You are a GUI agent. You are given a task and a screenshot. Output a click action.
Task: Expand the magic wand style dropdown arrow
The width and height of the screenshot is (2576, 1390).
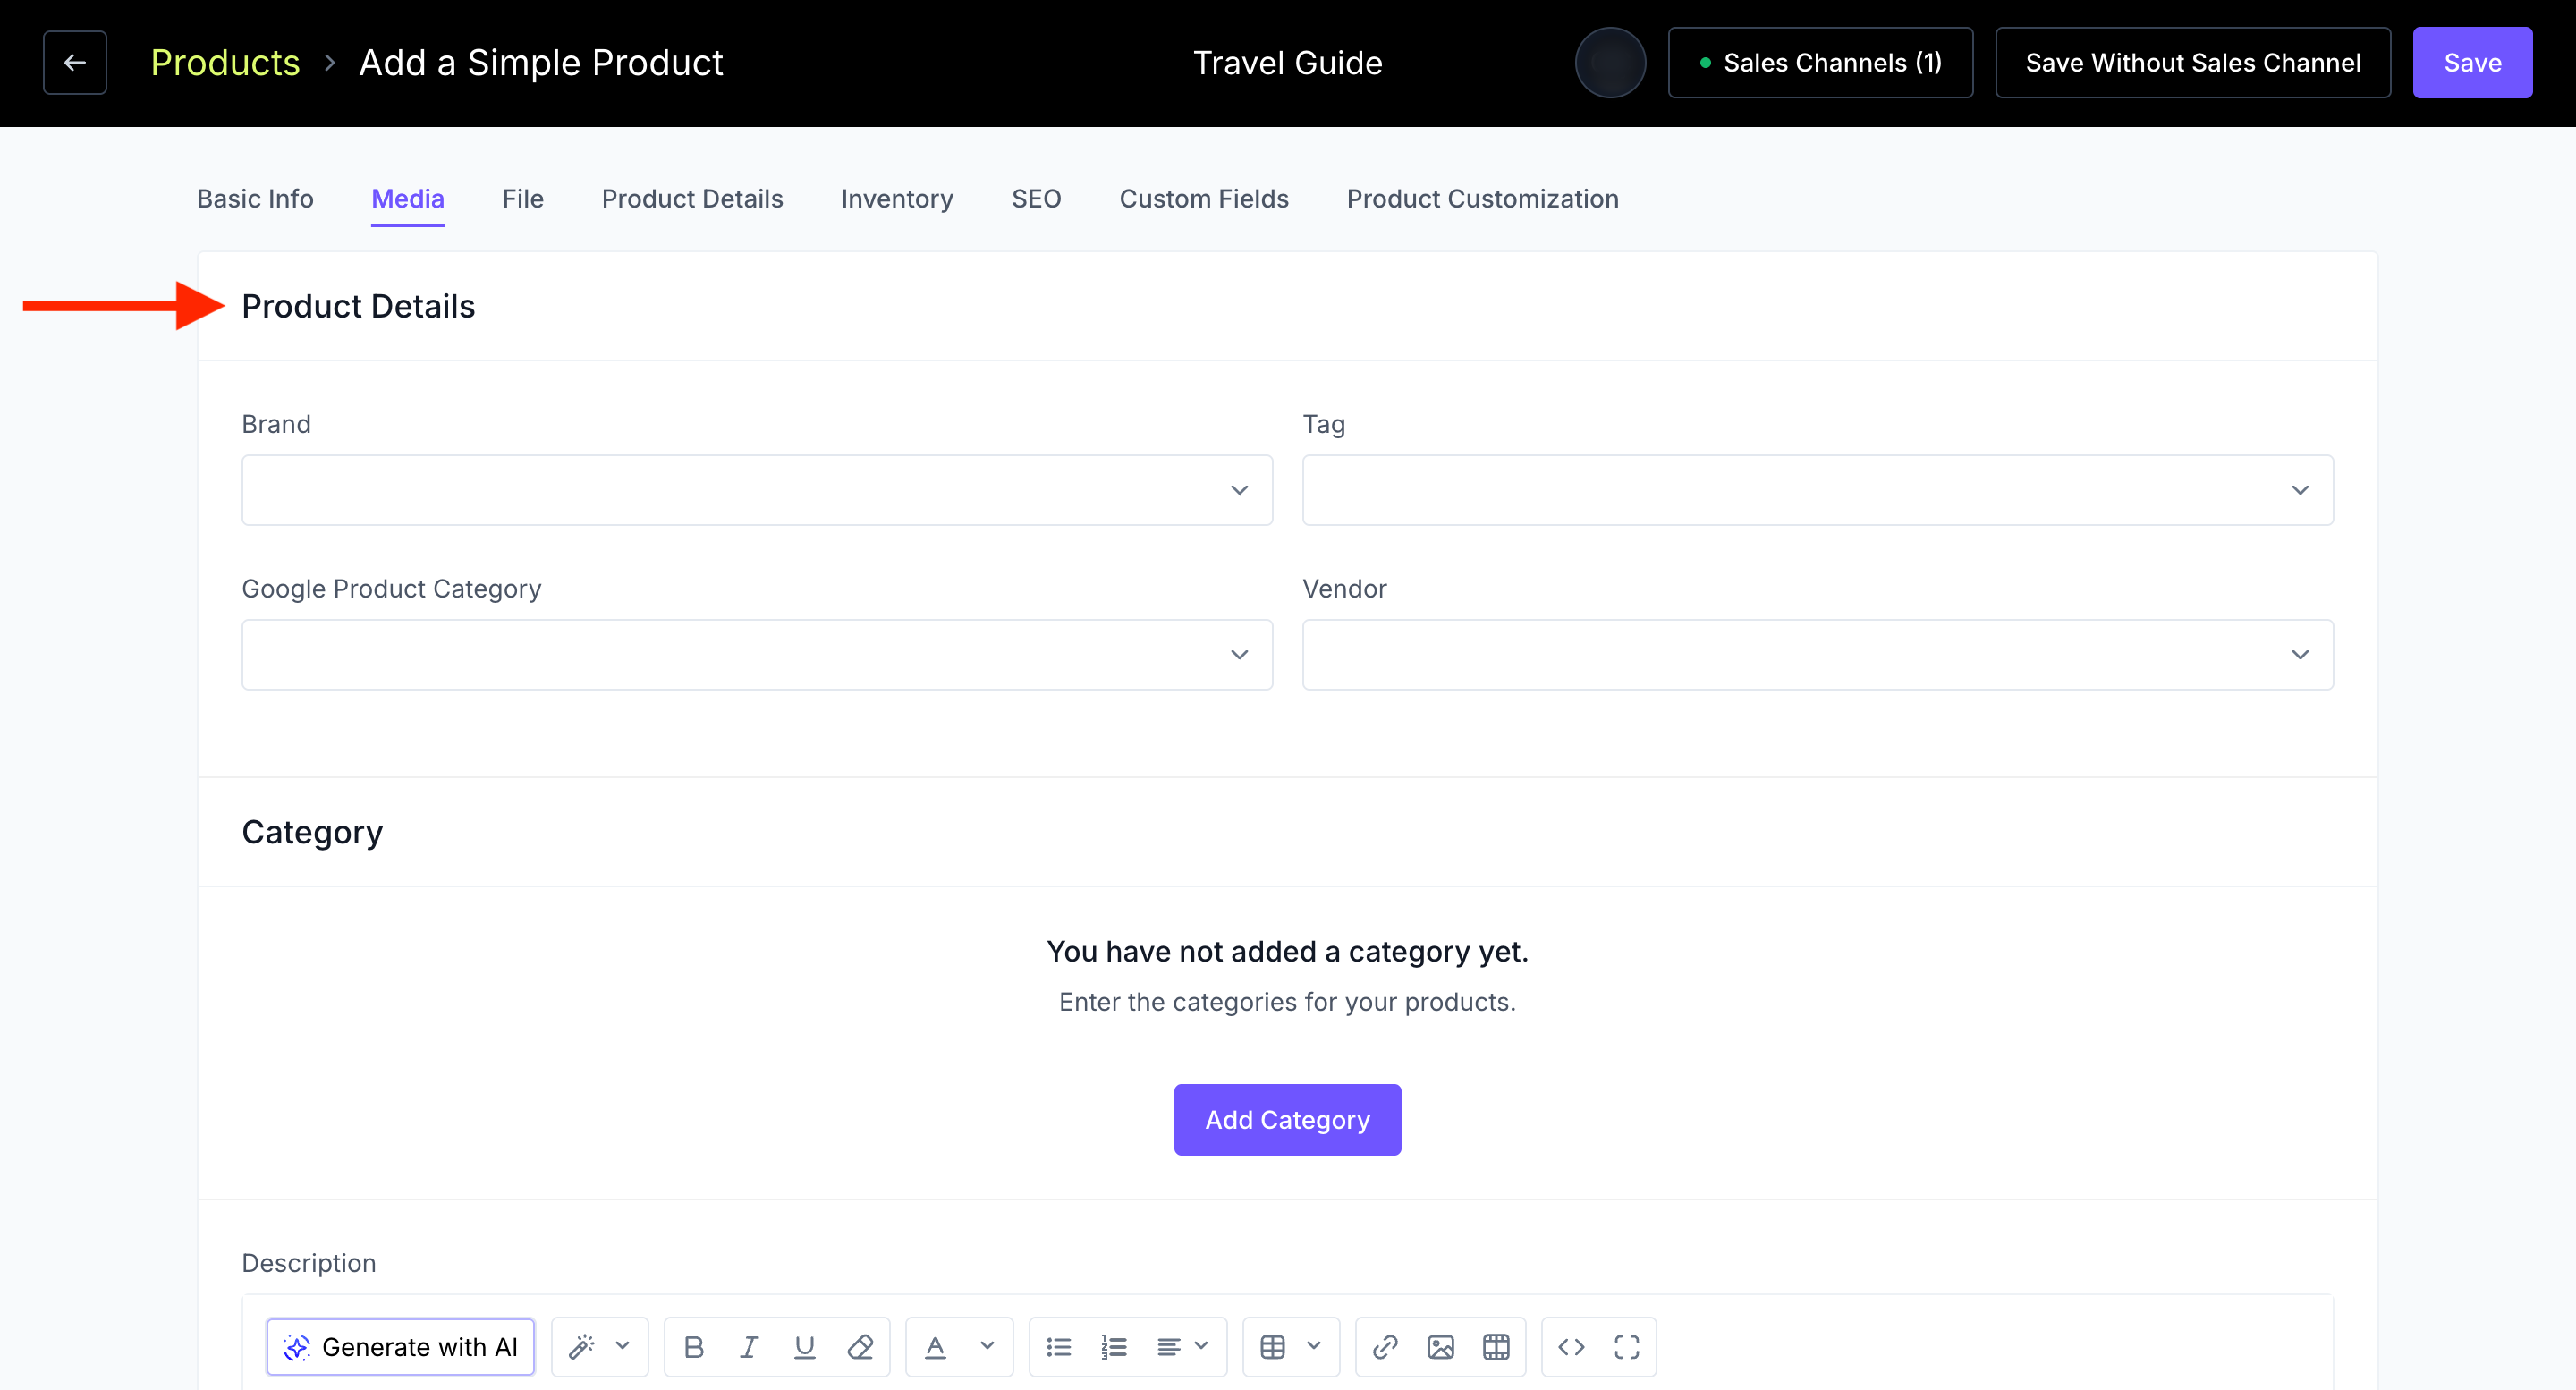pyautogui.click(x=623, y=1346)
